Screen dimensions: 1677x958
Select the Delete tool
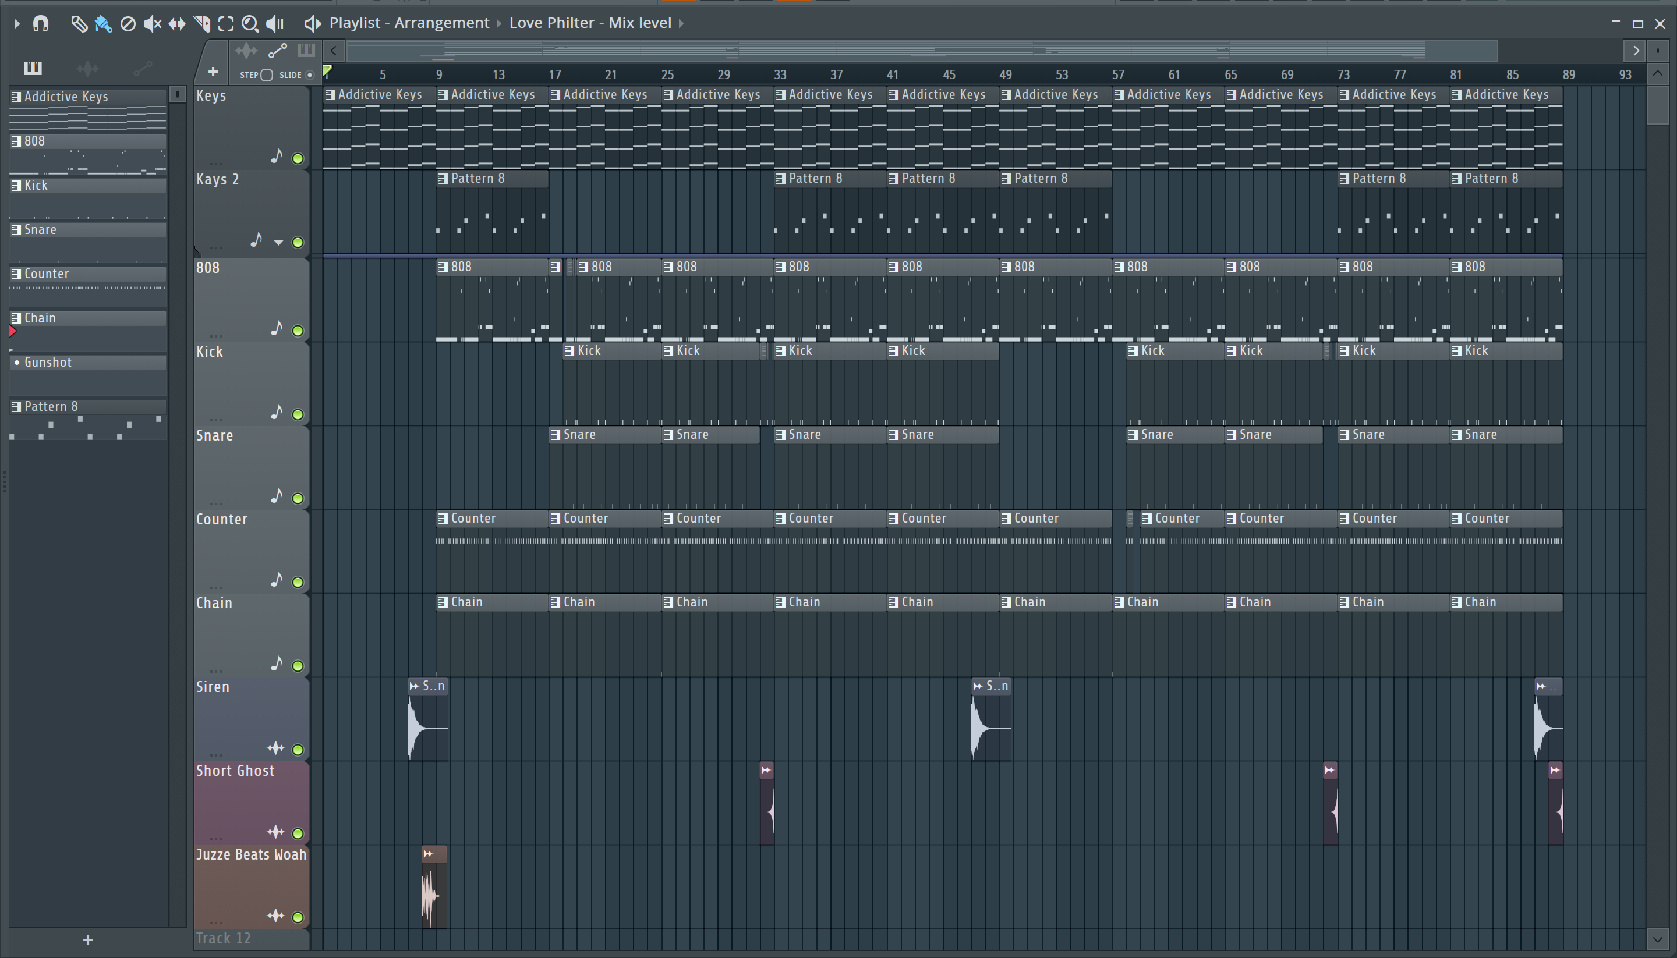pos(128,24)
